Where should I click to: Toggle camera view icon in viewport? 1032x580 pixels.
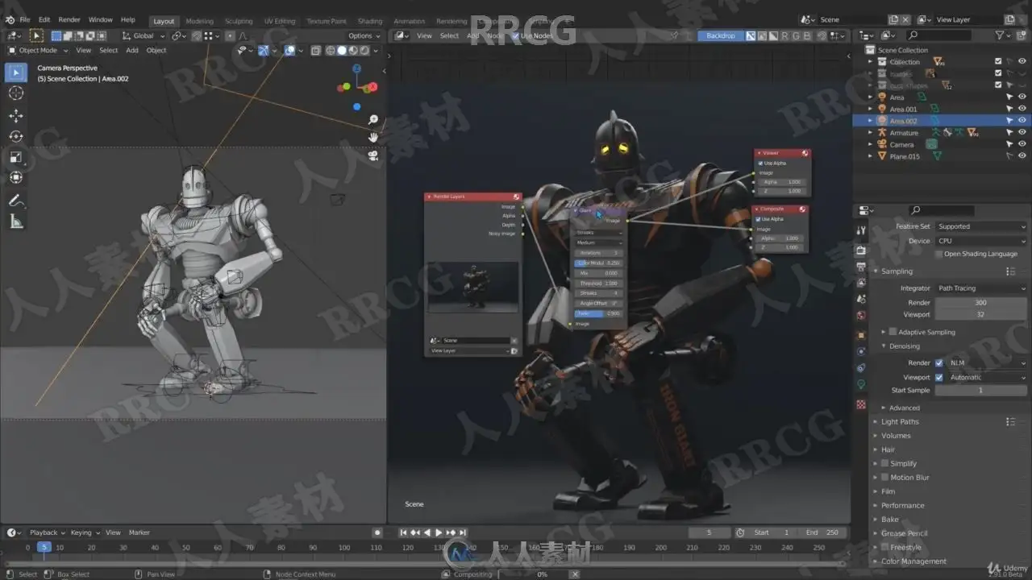[373, 155]
